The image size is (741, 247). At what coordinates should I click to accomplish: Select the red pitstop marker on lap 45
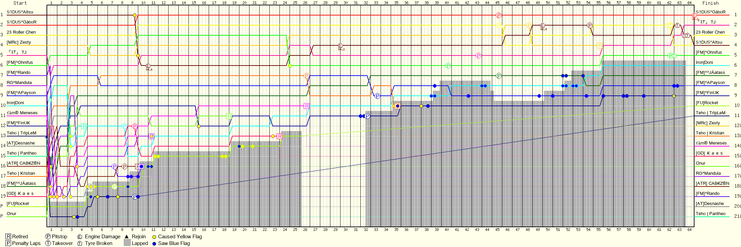[x=499, y=15]
